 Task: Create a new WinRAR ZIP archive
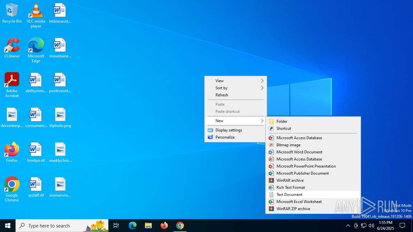313,209
